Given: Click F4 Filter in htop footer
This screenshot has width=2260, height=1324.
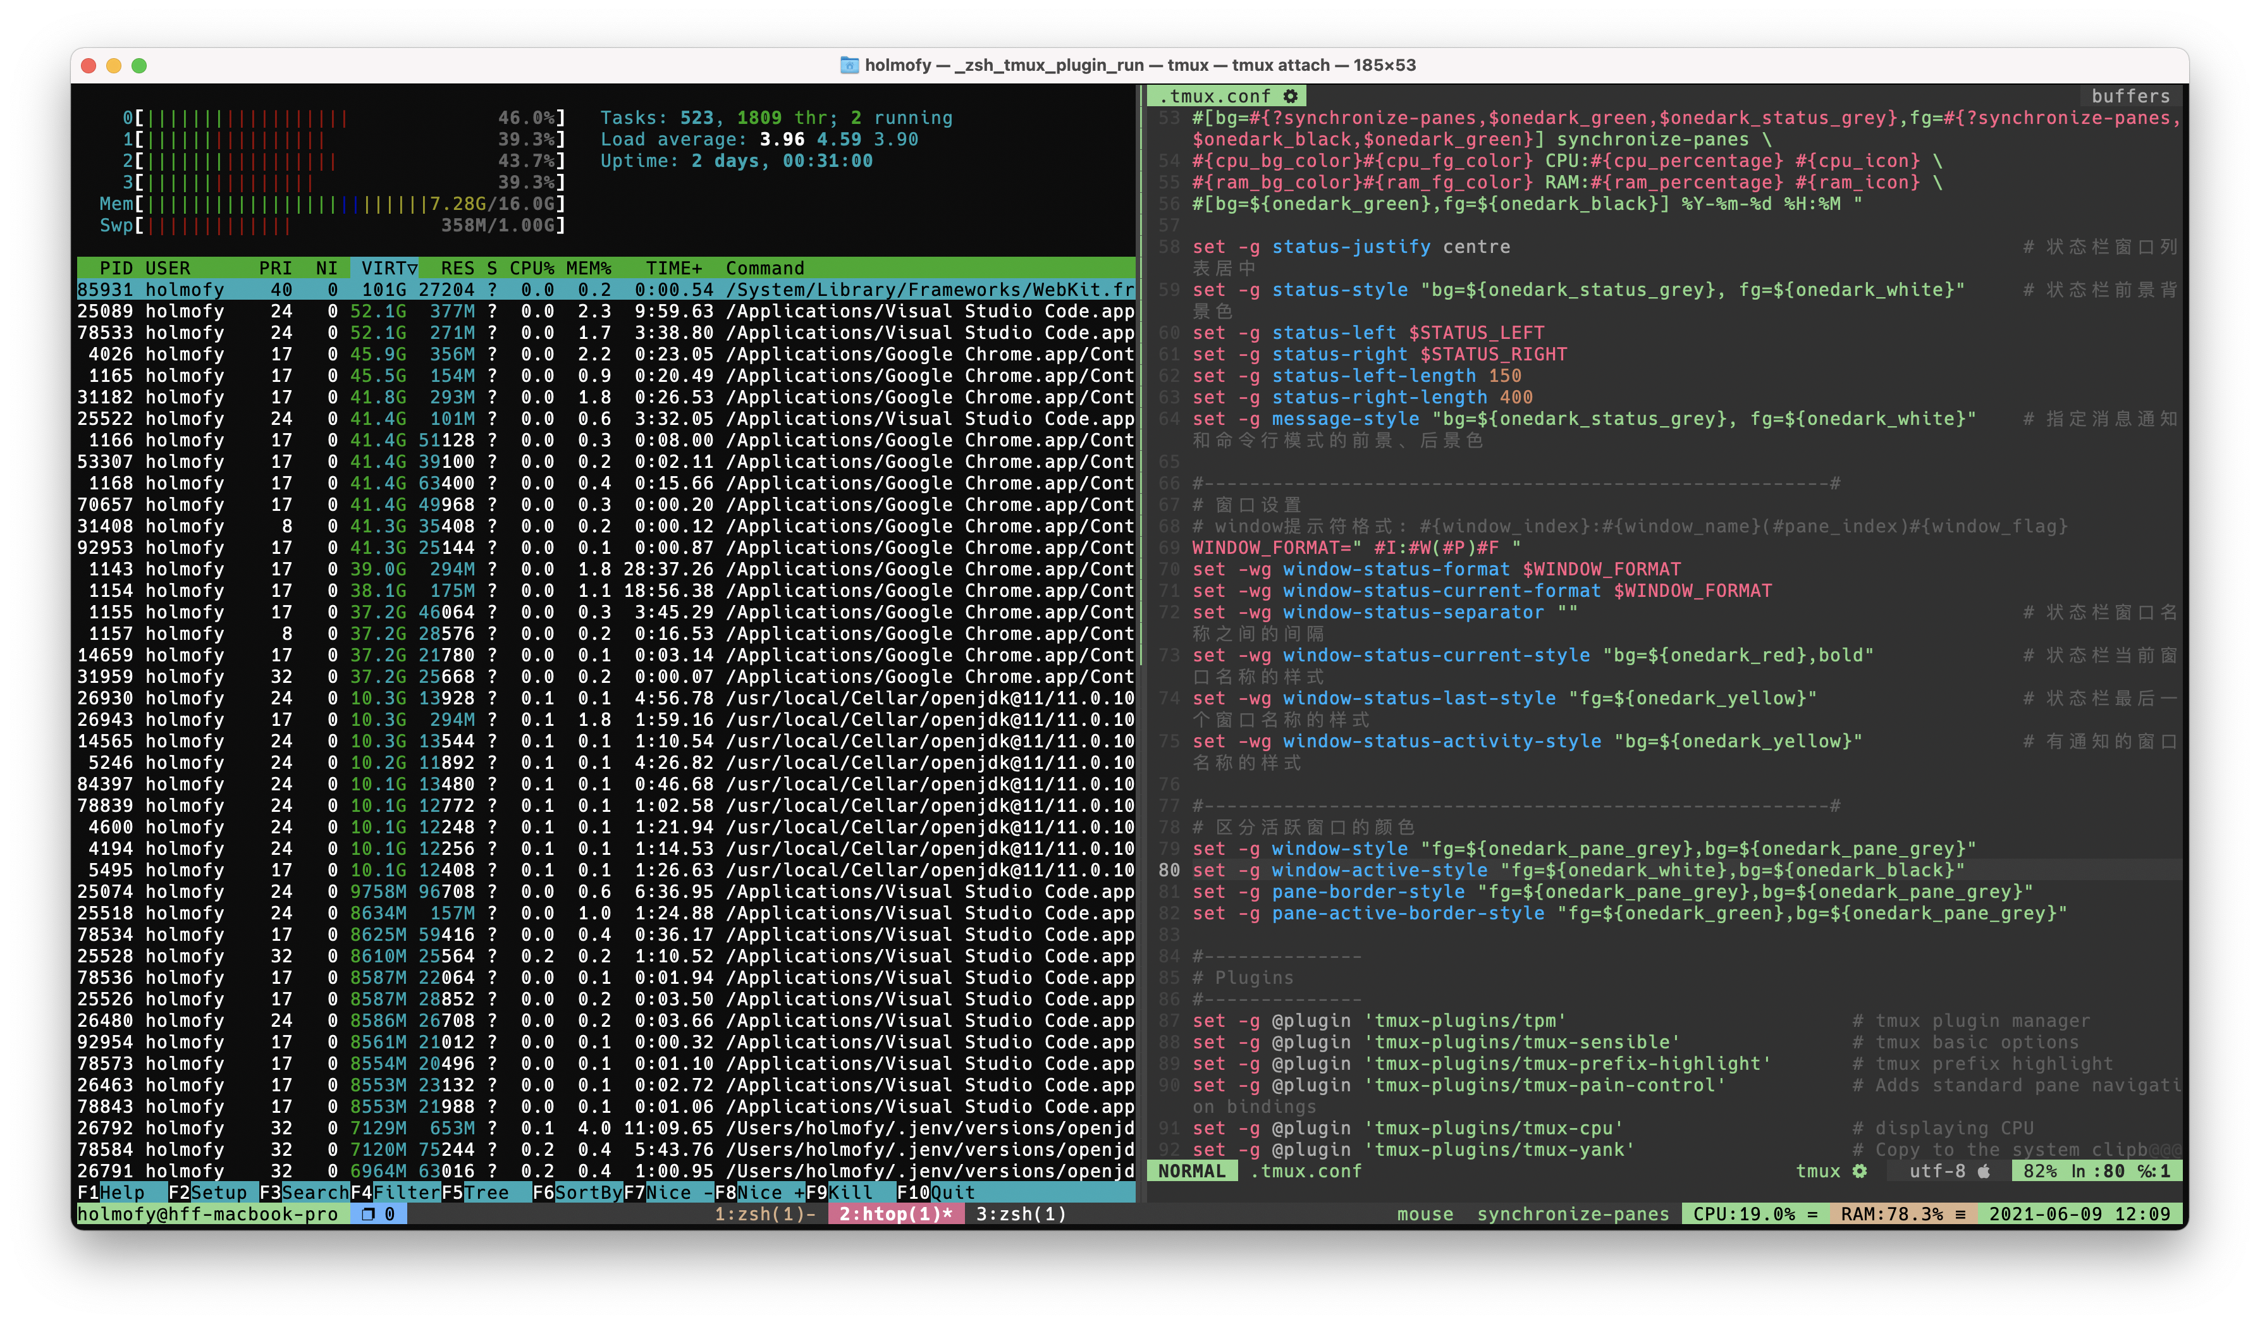Looking at the screenshot, I should pos(395,1192).
